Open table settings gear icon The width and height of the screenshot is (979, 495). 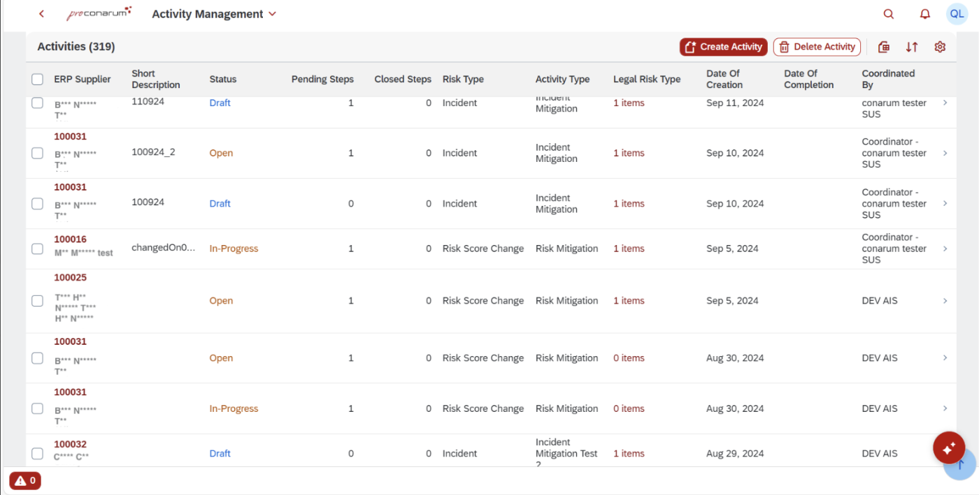pyautogui.click(x=940, y=47)
